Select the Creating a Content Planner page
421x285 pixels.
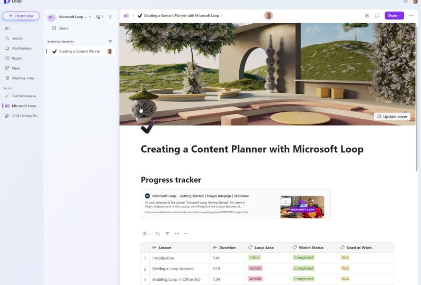(x=80, y=51)
